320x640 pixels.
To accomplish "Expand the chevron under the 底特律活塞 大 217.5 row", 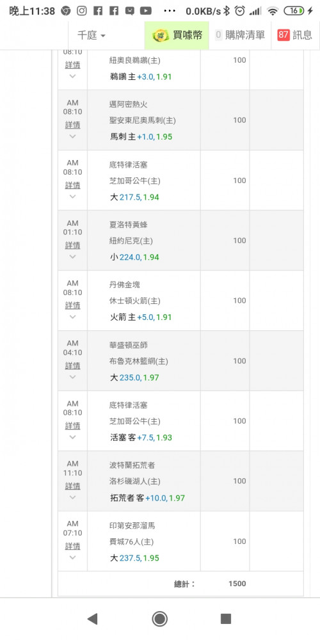I will point(72,196).
